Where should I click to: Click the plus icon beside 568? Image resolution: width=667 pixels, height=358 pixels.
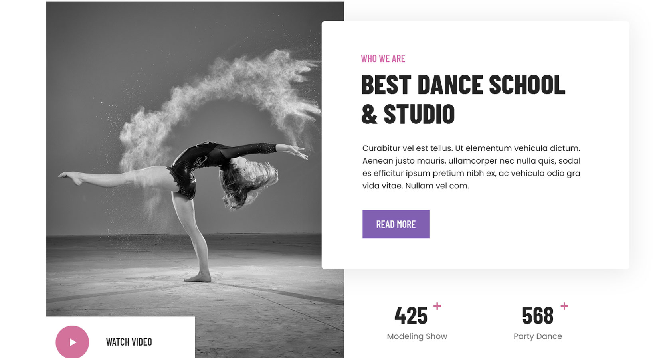[564, 306]
